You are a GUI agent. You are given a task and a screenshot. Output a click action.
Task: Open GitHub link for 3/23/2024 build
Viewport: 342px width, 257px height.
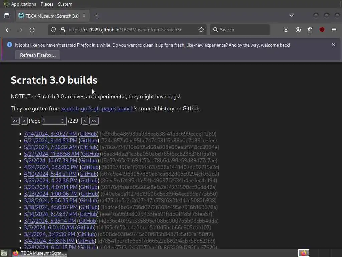tap(89, 194)
